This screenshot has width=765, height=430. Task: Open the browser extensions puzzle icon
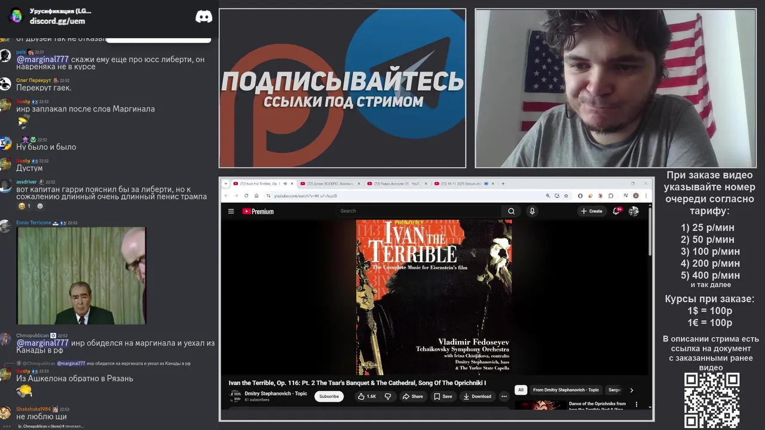[x=611, y=195]
